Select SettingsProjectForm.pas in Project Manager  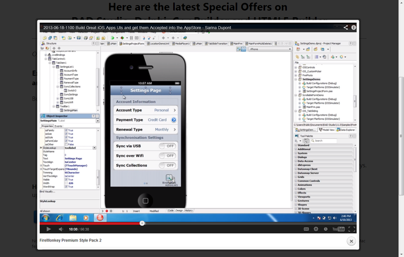319,91
